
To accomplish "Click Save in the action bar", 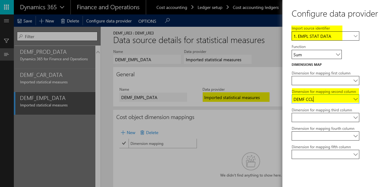I will tap(25, 21).
